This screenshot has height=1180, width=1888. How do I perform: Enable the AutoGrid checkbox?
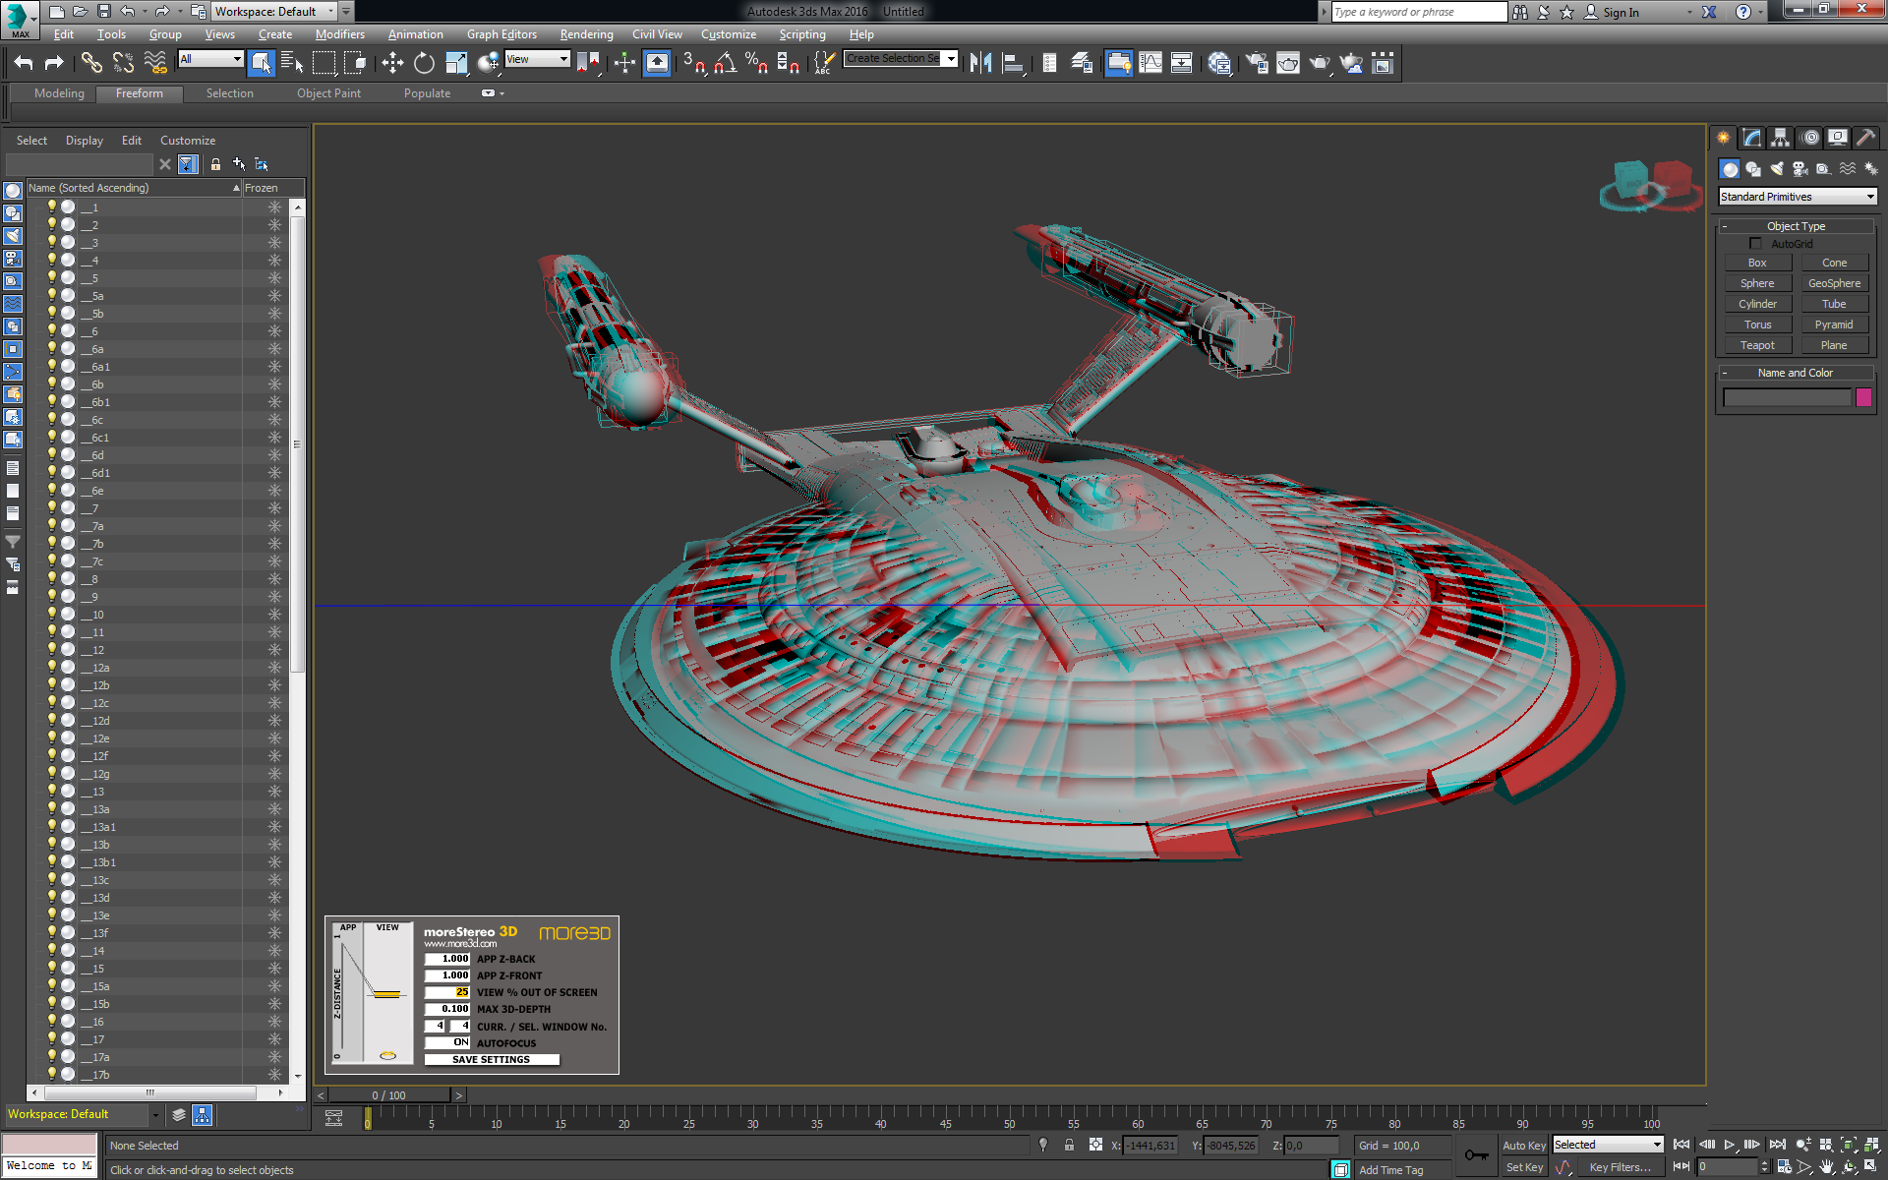1755,244
